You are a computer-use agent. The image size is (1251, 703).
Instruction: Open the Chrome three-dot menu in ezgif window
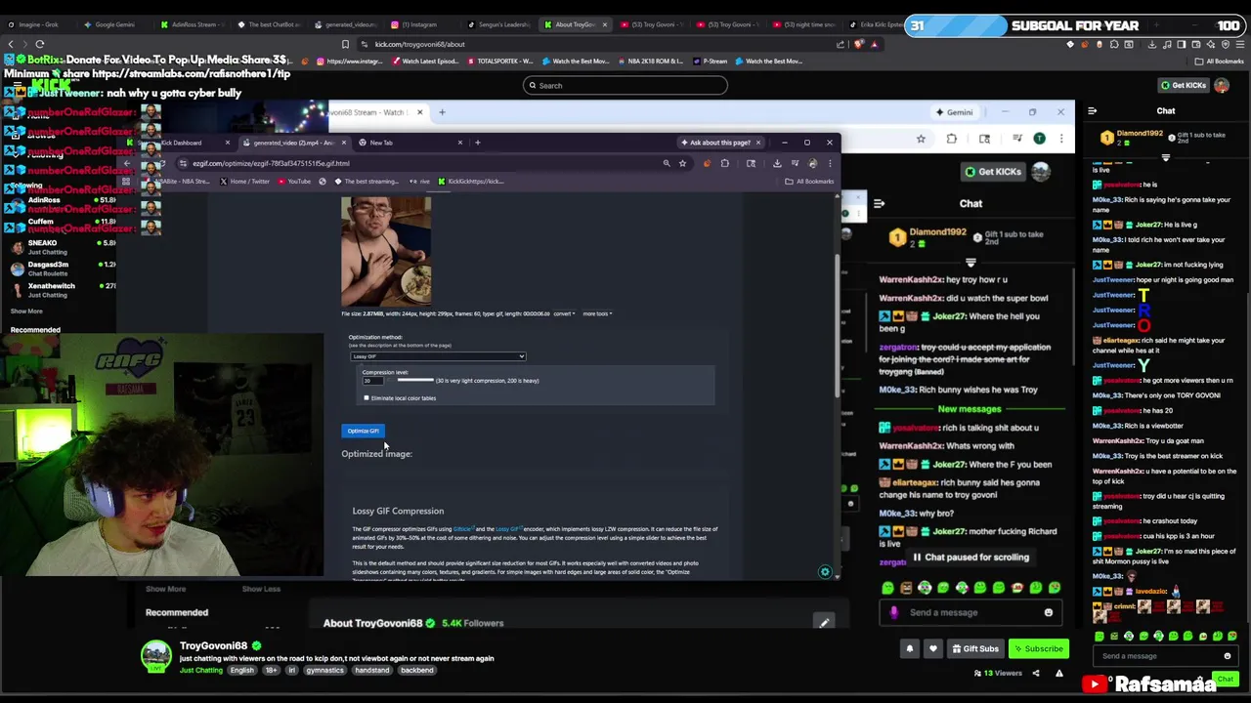pos(830,163)
